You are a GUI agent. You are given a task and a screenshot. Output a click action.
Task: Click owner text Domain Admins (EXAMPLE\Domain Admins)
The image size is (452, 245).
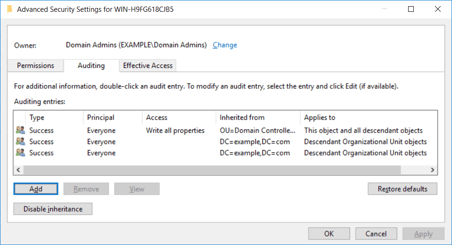pyautogui.click(x=136, y=45)
